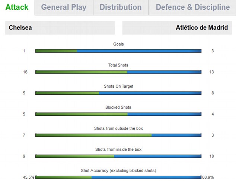Click Chelsea's 45.5% shot accuracy value

click(29, 177)
